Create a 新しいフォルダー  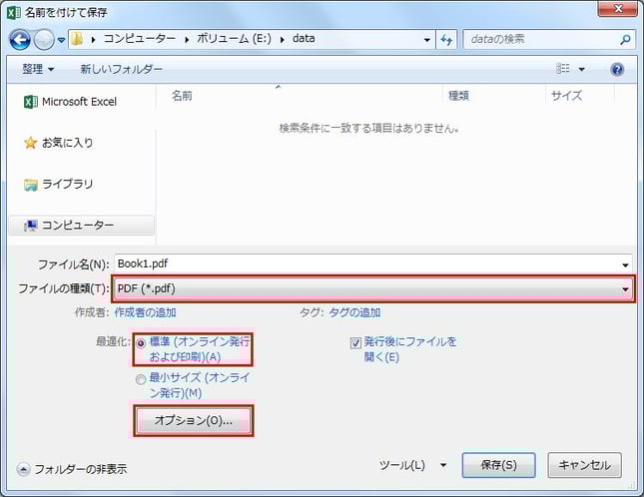pos(121,69)
